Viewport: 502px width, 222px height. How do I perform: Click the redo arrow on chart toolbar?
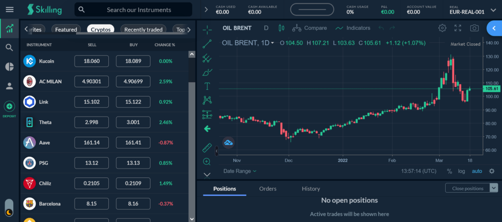[392, 28]
